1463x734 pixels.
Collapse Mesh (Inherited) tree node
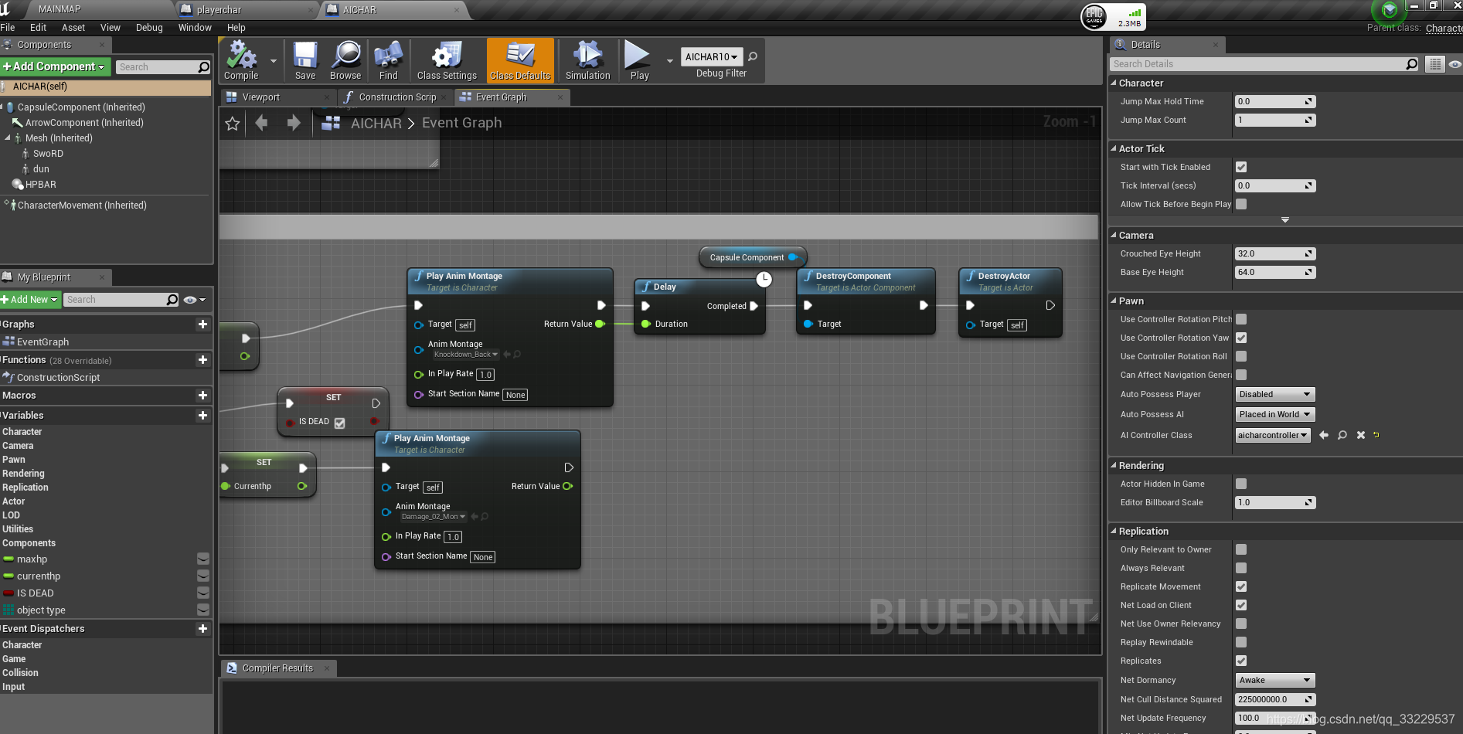8,138
